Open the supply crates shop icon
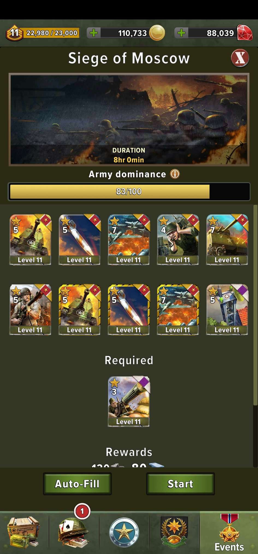Image resolution: width=258 pixels, height=554 pixels. coord(24,532)
